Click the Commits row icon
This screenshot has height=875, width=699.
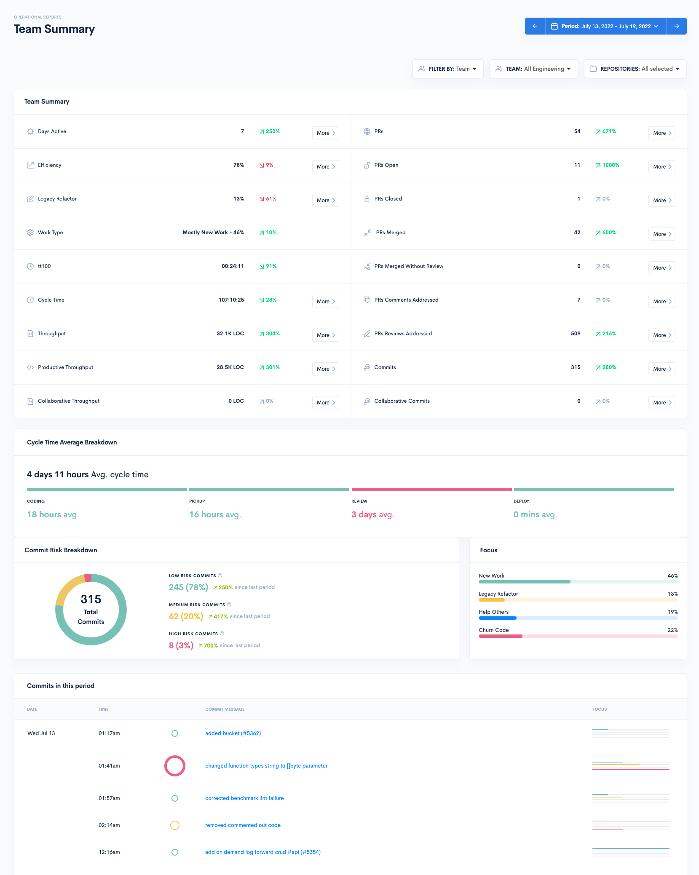(x=367, y=367)
